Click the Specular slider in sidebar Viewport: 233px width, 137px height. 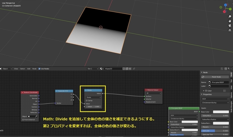pos(215,131)
